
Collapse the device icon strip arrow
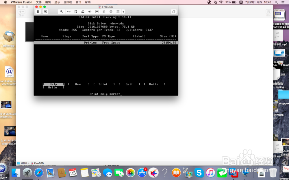[123, 12]
